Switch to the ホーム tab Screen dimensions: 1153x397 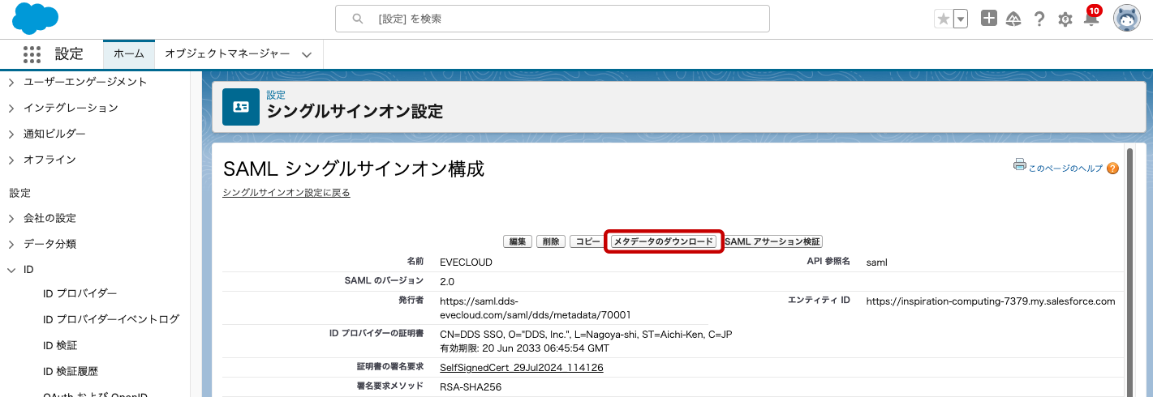tap(128, 54)
